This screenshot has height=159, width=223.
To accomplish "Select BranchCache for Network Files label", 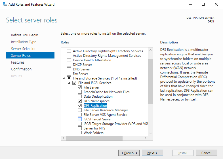I will tap(106, 92).
